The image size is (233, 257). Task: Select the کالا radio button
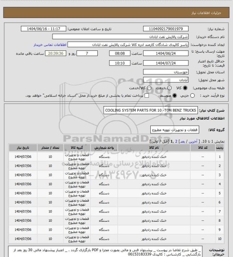[x=185, y=88]
